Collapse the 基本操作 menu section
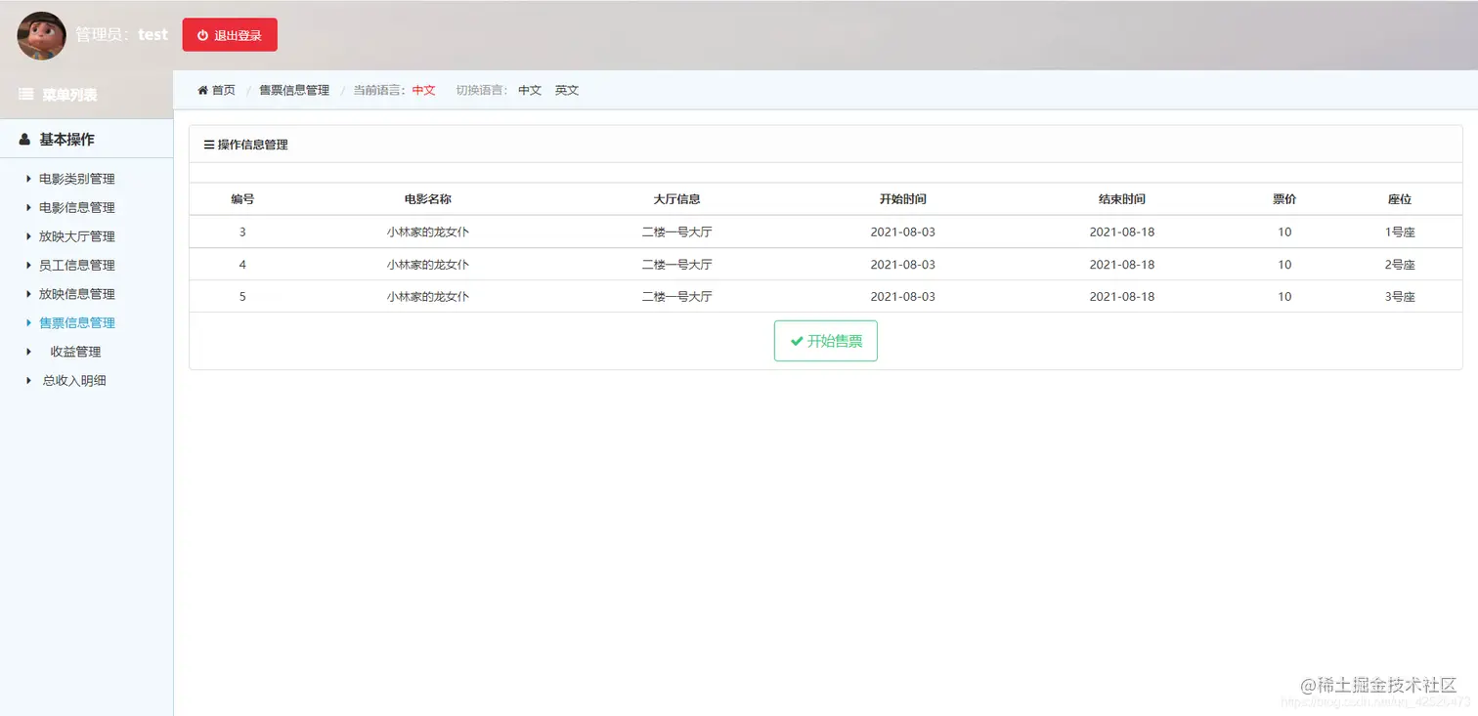The image size is (1478, 716). point(86,139)
